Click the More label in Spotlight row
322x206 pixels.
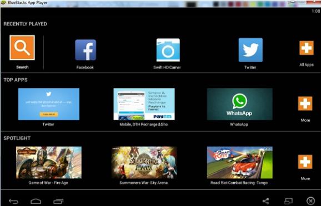305,178
